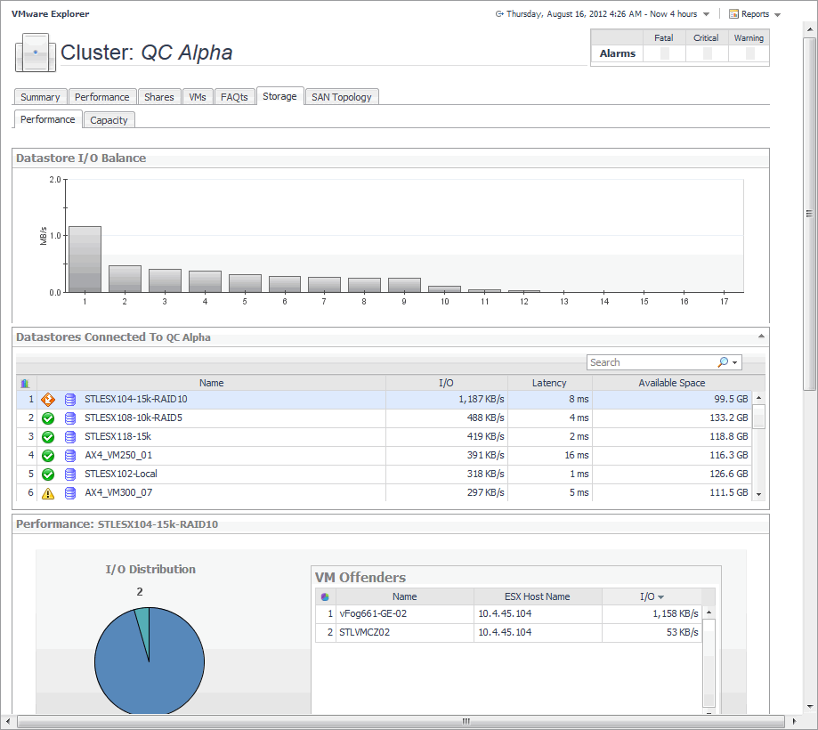The width and height of the screenshot is (818, 730).
Task: Click inside the datastore Search field
Action: tap(650, 362)
